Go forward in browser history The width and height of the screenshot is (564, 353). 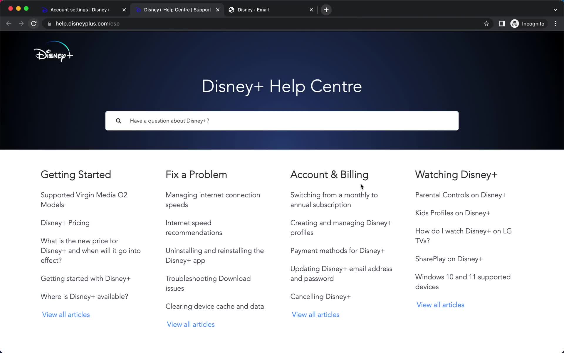point(21,24)
